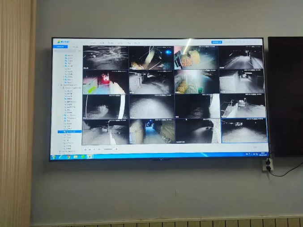Open Google Chrome from the taskbar
Image resolution: width=303 pixels, height=227 pixels.
(68, 157)
